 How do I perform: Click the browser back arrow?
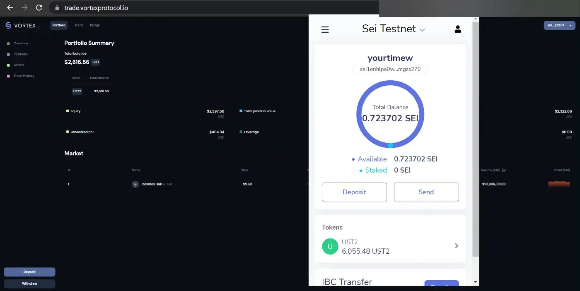[10, 7]
